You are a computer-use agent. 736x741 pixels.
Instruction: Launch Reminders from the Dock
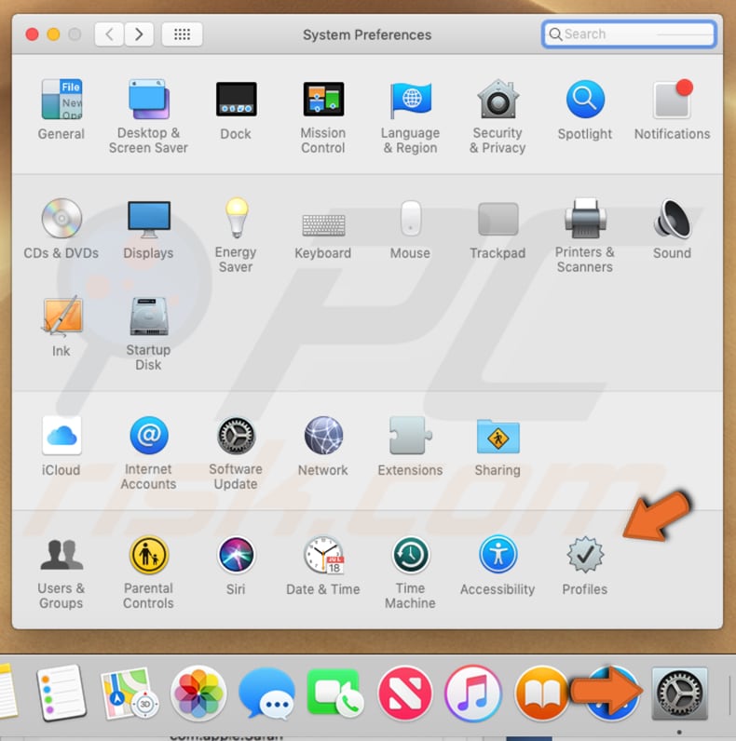[61, 693]
